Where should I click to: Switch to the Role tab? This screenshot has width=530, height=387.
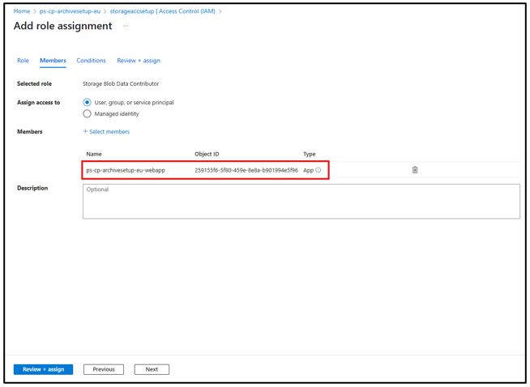click(x=23, y=61)
